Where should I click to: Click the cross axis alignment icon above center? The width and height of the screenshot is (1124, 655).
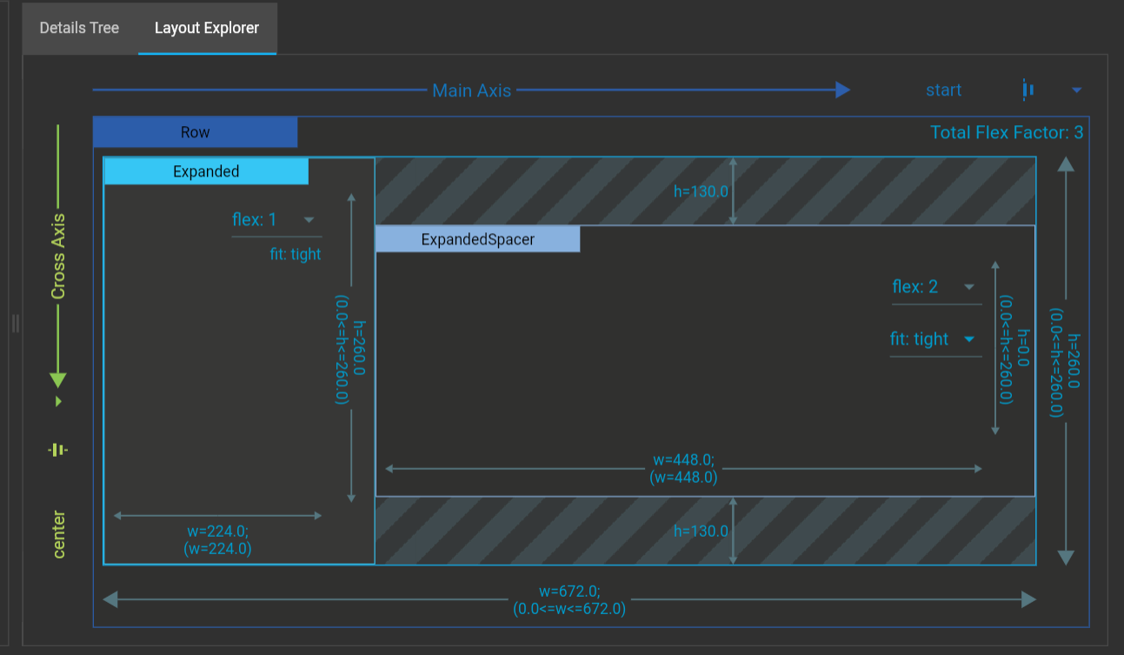point(57,450)
